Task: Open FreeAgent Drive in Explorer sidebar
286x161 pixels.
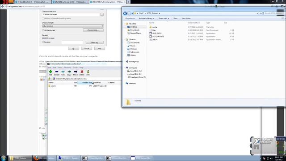Action: (x=137, y=77)
